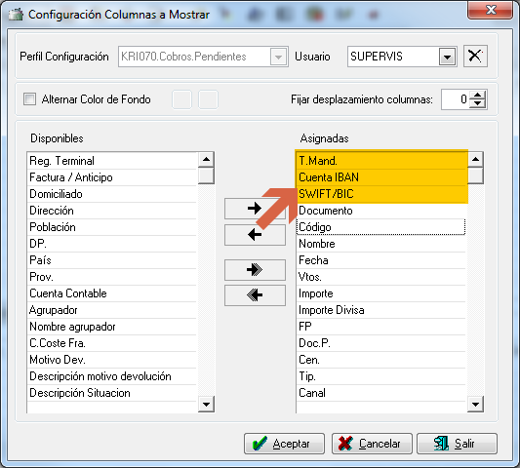This screenshot has height=468, width=520.
Task: Click the first background color swatch
Action: 181,99
